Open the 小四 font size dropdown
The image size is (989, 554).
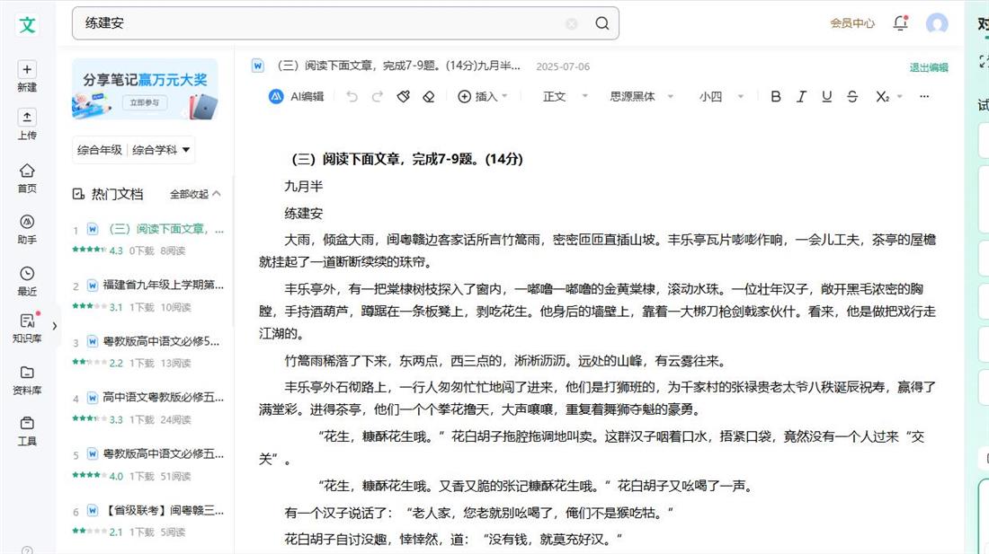[721, 97]
